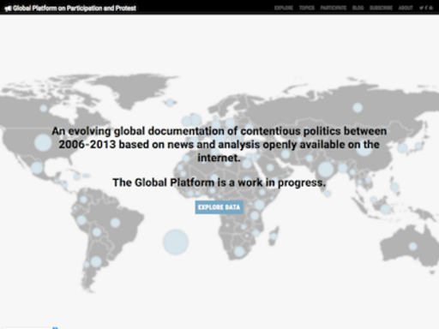
Task: Open the Subscribe menu item
Action: (x=381, y=8)
